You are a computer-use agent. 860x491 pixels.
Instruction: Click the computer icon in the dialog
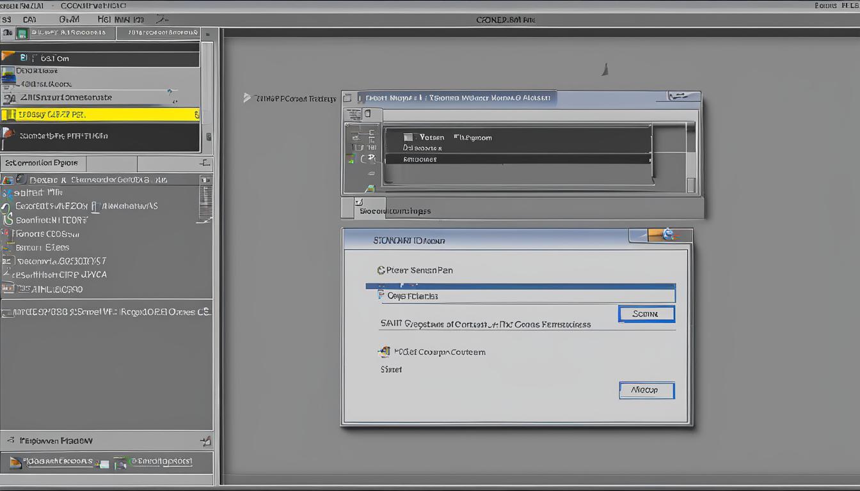(x=384, y=352)
